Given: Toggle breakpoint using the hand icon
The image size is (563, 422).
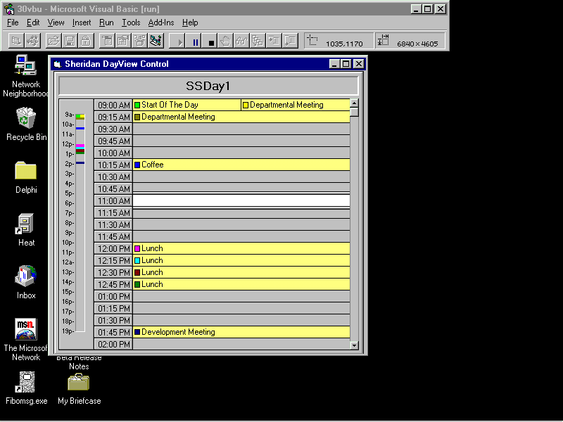Looking at the screenshot, I should pyautogui.click(x=226, y=41).
